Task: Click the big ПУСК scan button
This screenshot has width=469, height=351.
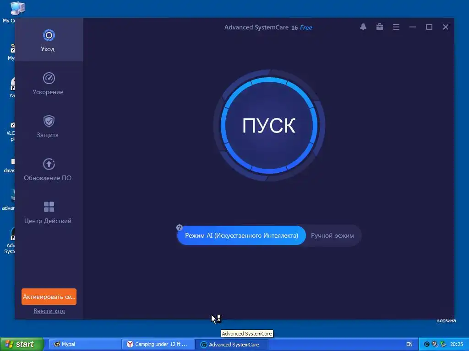Action: tap(269, 125)
